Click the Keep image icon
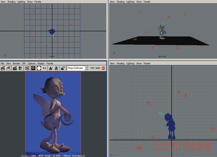Viewport: 217px width, 157px height. pyautogui.click(x=51, y=68)
